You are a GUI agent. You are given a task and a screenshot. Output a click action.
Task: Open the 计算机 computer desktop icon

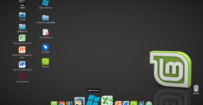(22, 3)
